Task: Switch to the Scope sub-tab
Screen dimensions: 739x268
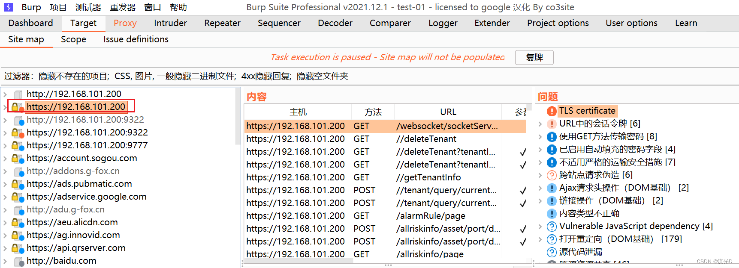Action: click(73, 39)
